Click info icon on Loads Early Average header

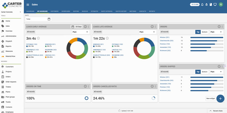[85, 27]
